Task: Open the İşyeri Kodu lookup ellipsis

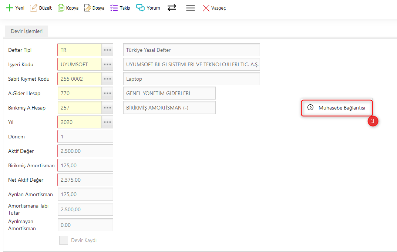Action: [108, 64]
